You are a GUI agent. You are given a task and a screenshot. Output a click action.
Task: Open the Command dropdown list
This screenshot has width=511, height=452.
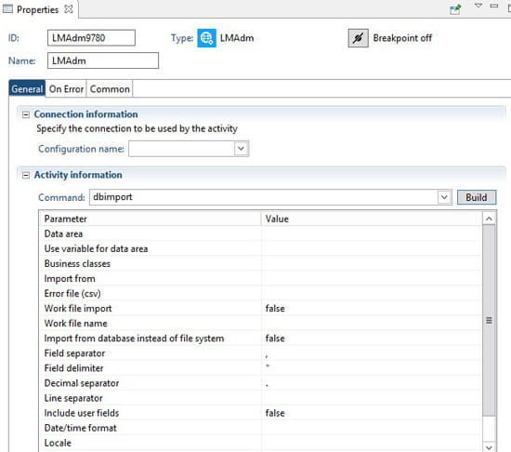[x=444, y=197]
